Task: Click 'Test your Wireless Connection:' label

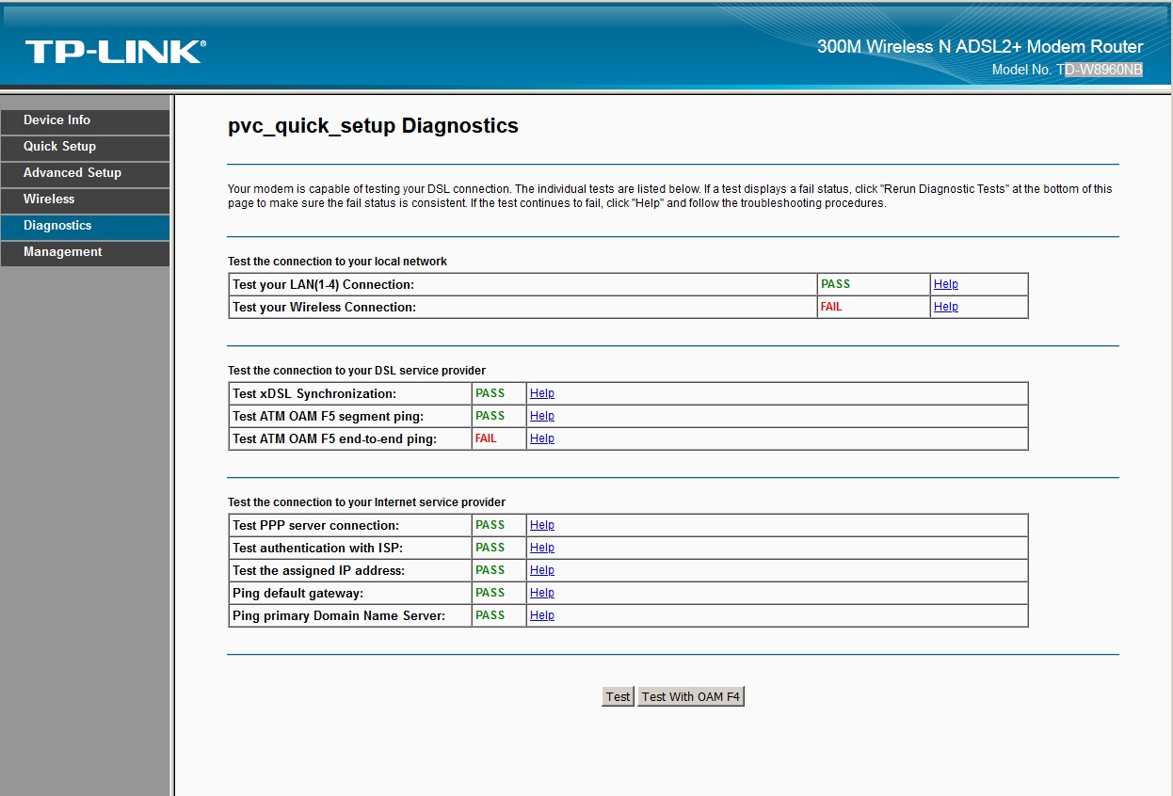Action: point(324,307)
